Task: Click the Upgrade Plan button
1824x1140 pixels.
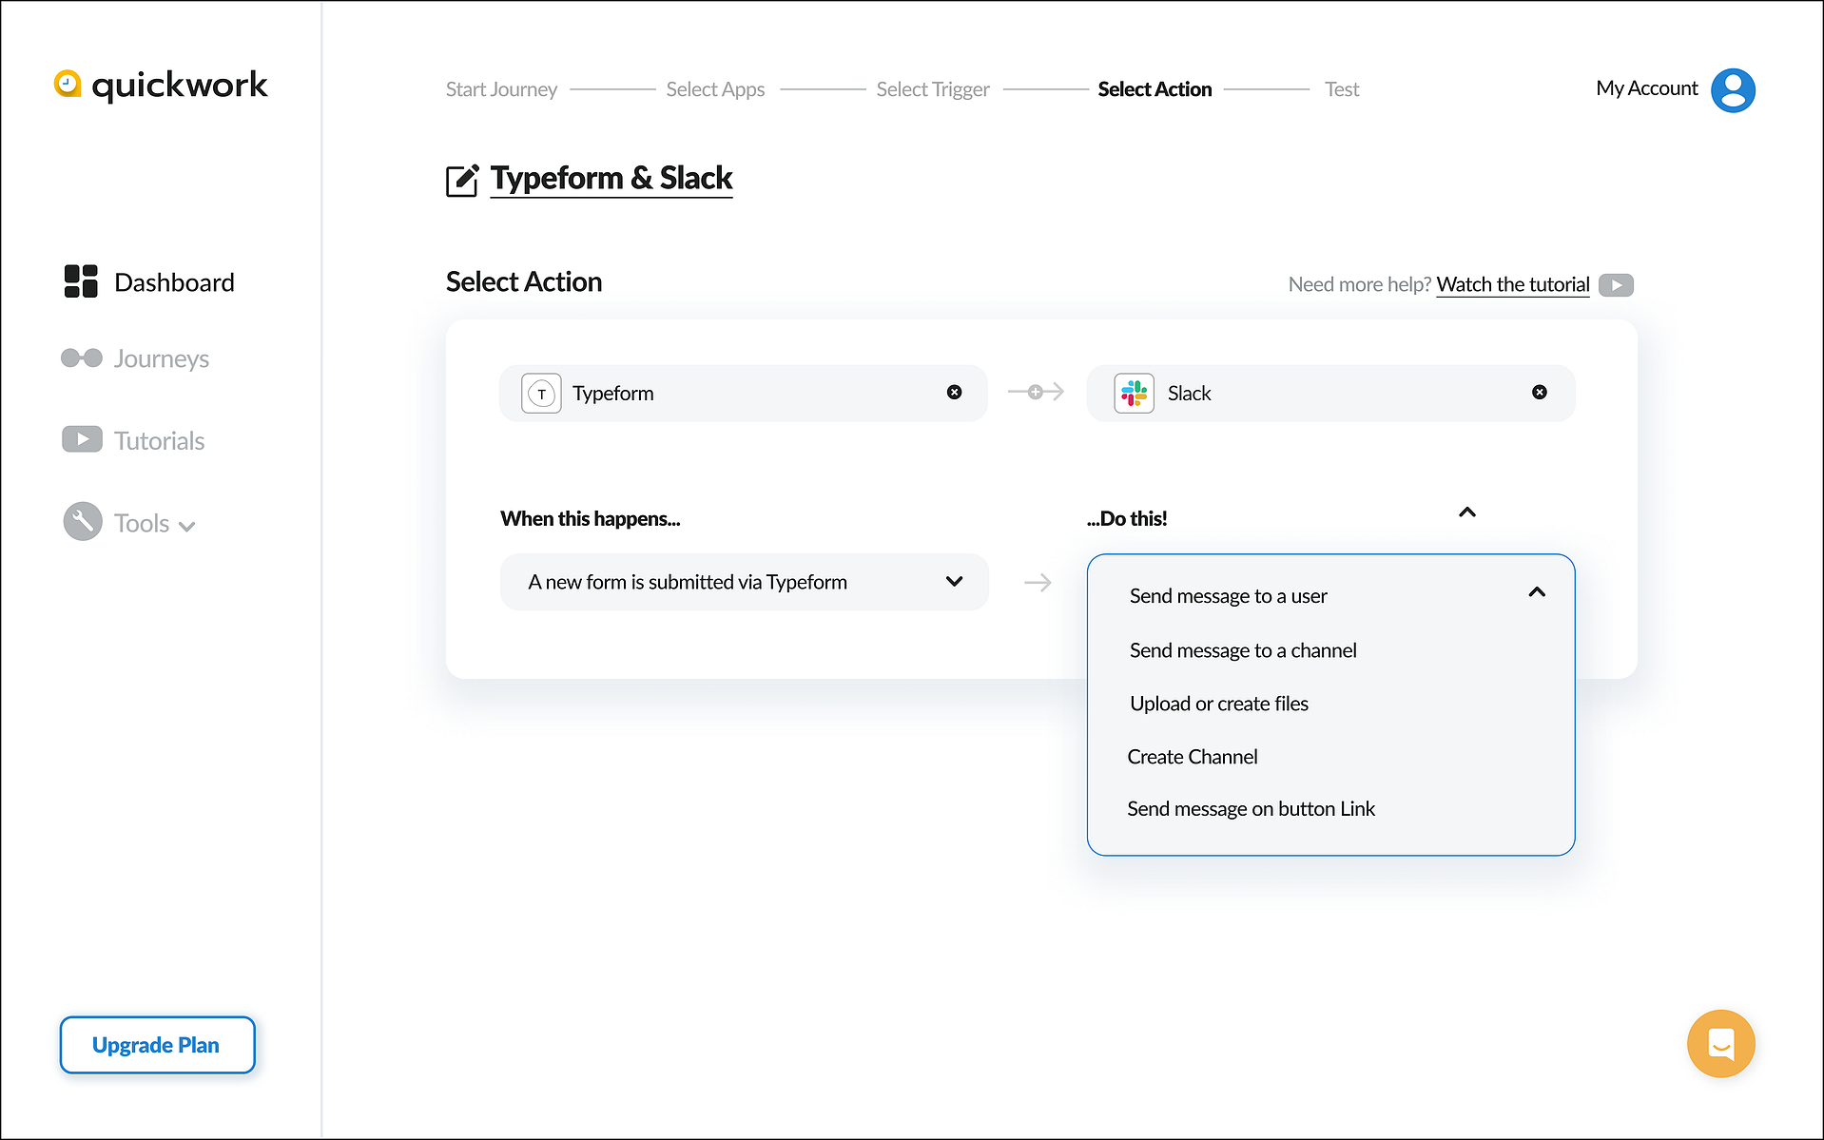Action: click(157, 1045)
